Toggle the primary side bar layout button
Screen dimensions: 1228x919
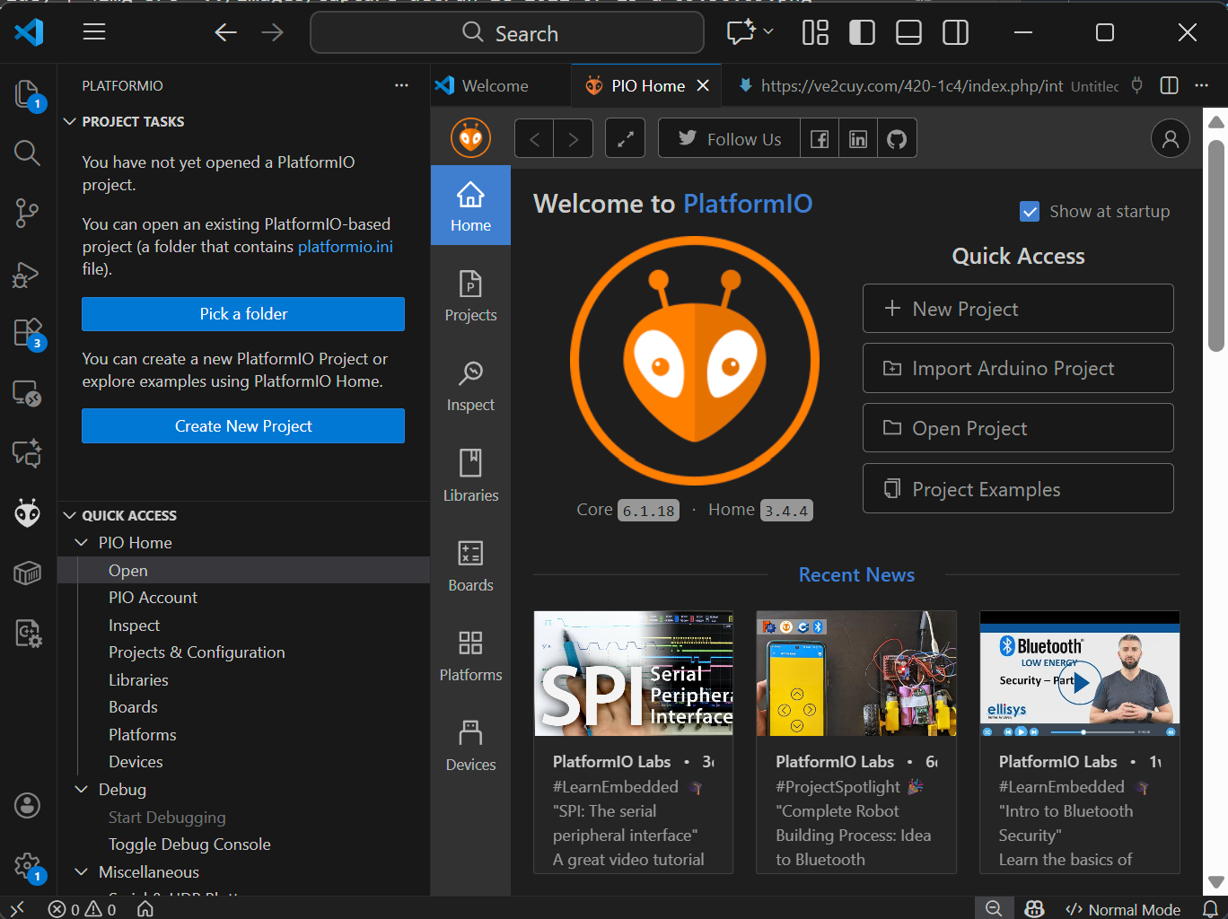pyautogui.click(x=862, y=33)
